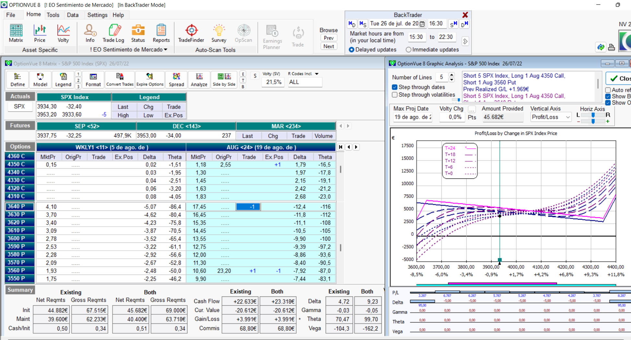Toggle the Show O checkbox
Screen dimensions: 631x340
[608, 103]
